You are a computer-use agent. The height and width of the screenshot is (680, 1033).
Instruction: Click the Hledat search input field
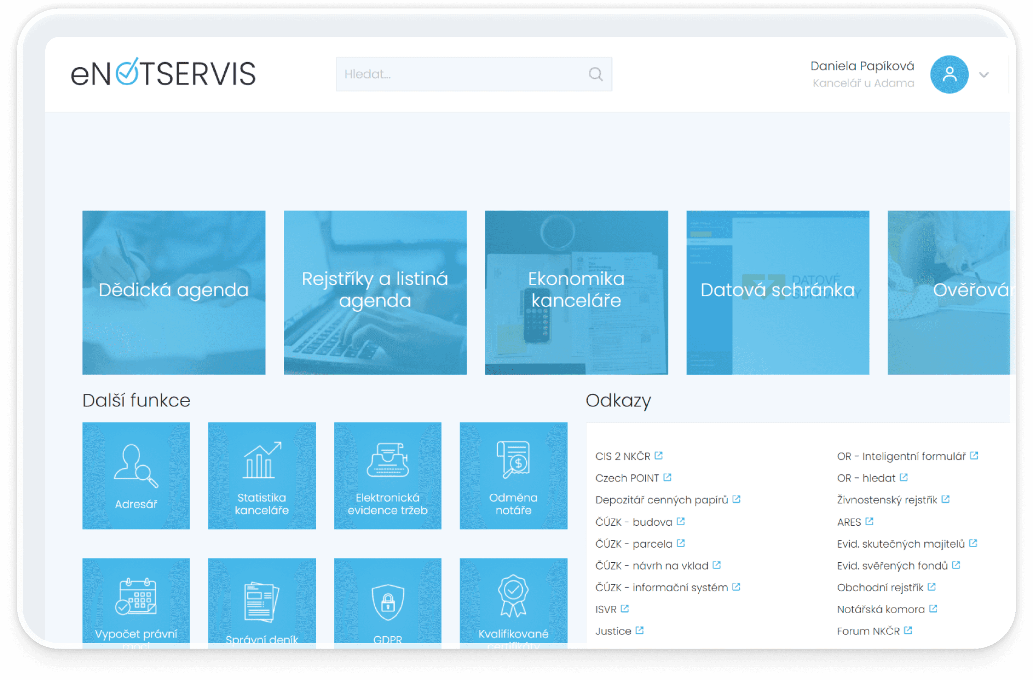coord(460,74)
